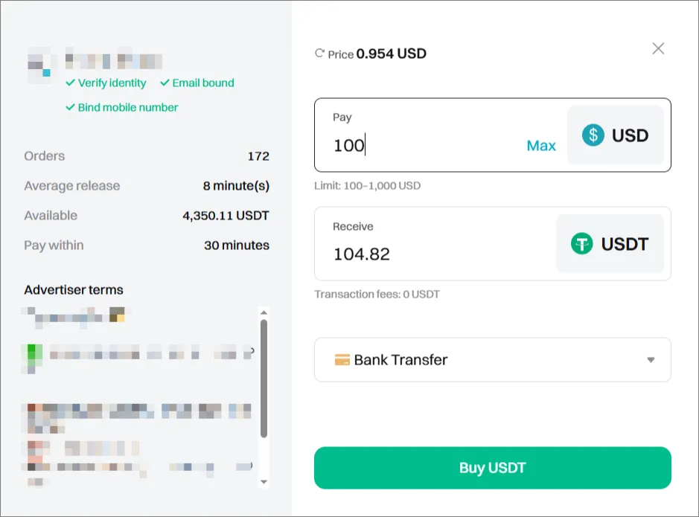699x517 pixels.
Task: Click the refresh price icon
Action: point(319,53)
